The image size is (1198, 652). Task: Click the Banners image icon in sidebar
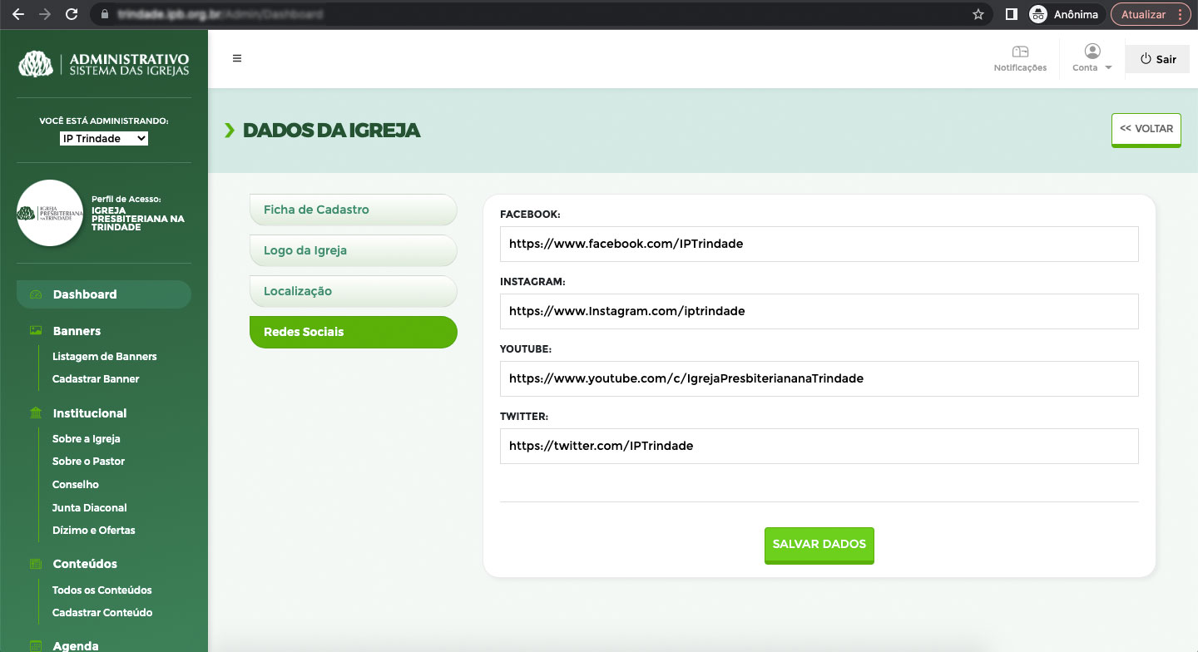(x=36, y=331)
